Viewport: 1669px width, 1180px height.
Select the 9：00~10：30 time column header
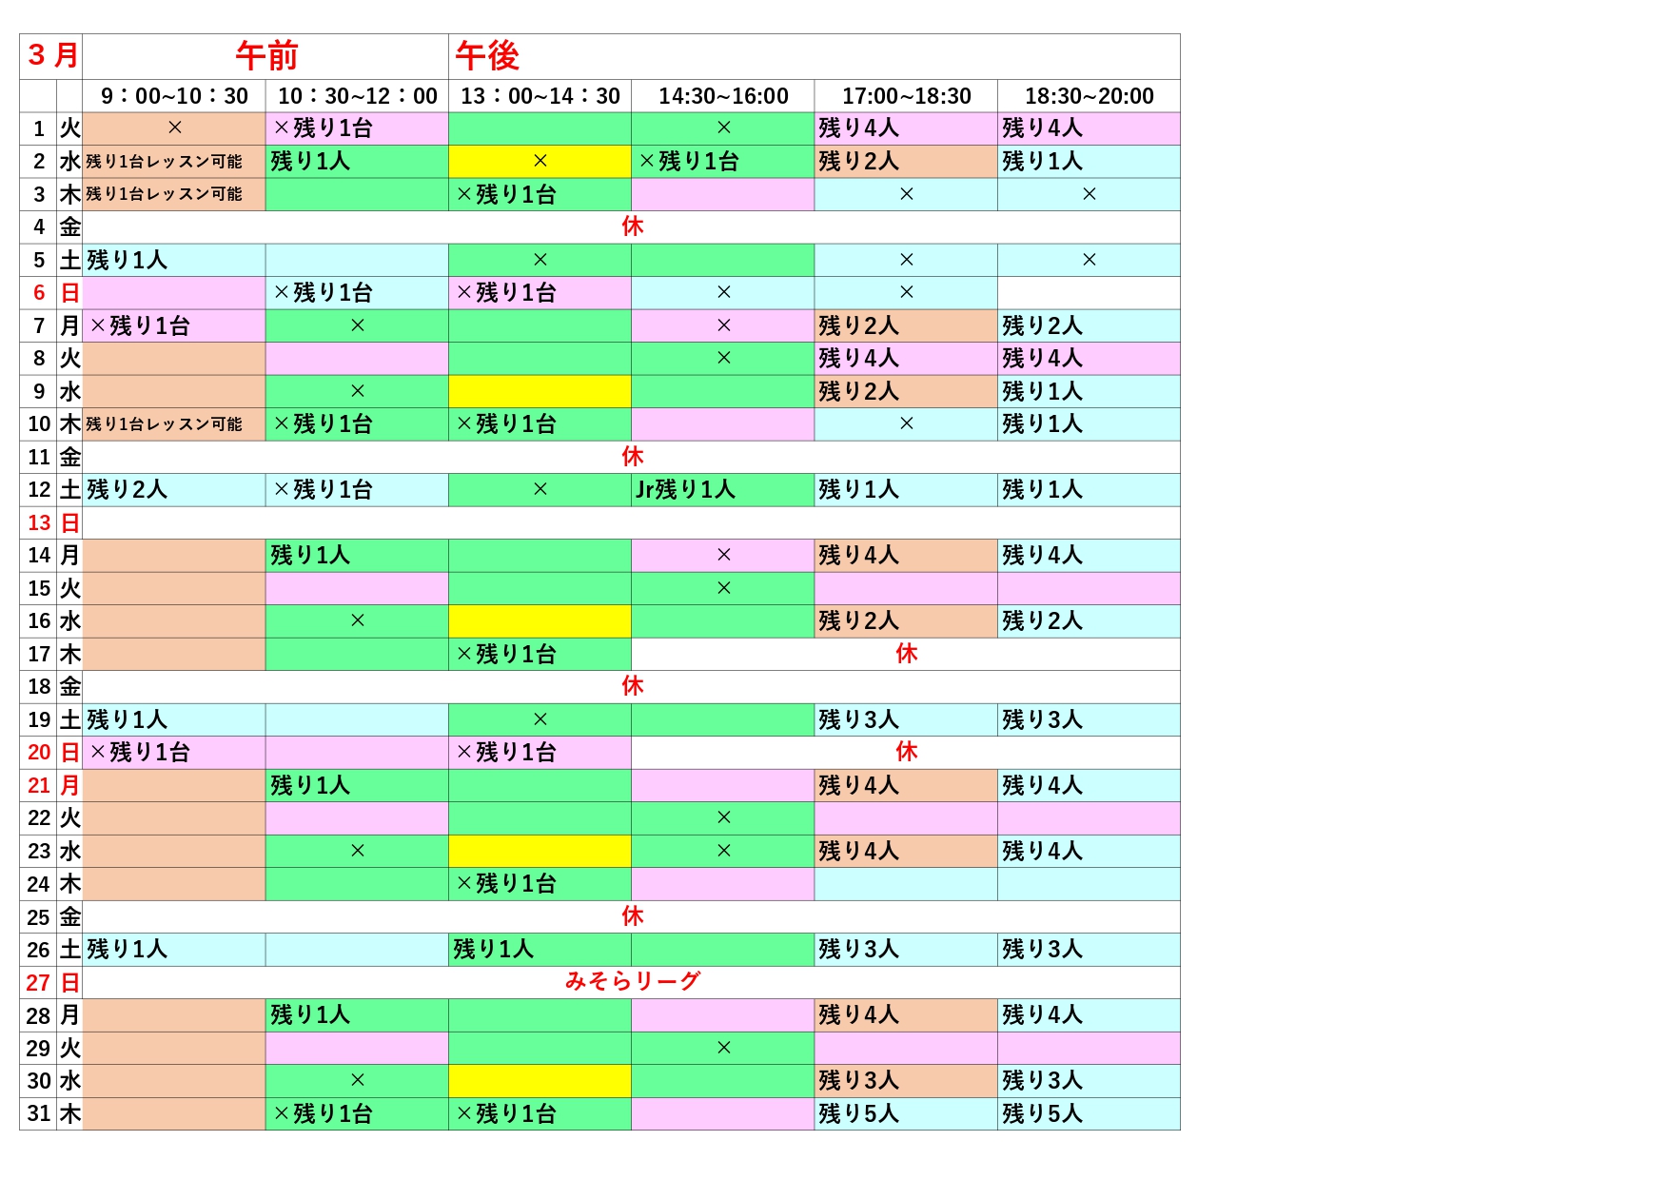click(174, 96)
